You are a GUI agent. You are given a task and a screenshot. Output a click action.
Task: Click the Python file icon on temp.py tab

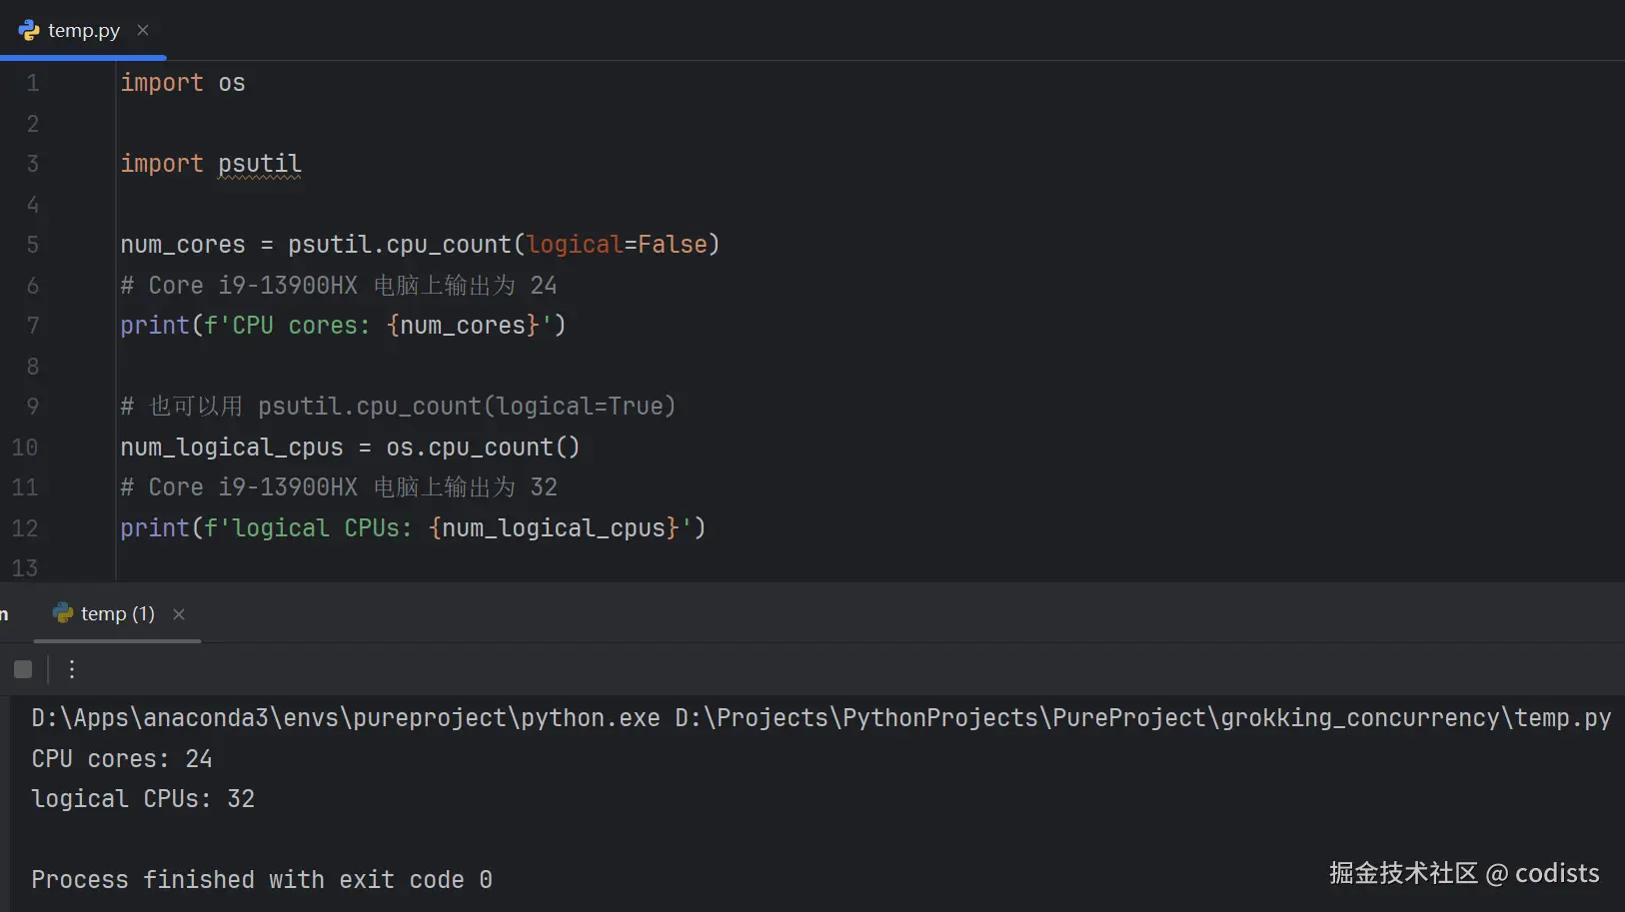pos(29,30)
